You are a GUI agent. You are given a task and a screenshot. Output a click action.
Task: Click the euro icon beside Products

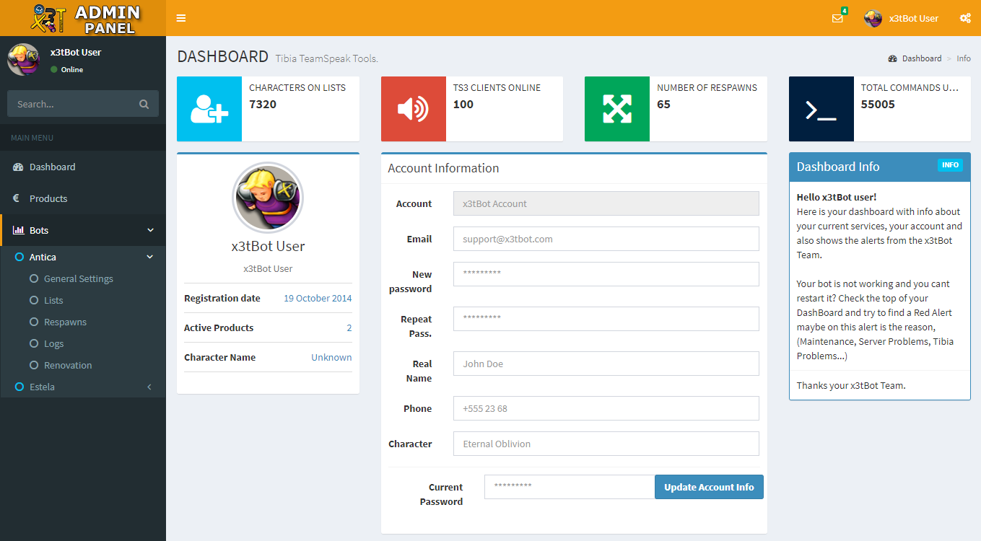pyautogui.click(x=16, y=198)
